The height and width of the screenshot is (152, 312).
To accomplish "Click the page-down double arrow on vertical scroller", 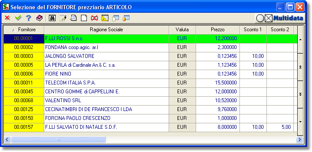I will click(x=301, y=95).
